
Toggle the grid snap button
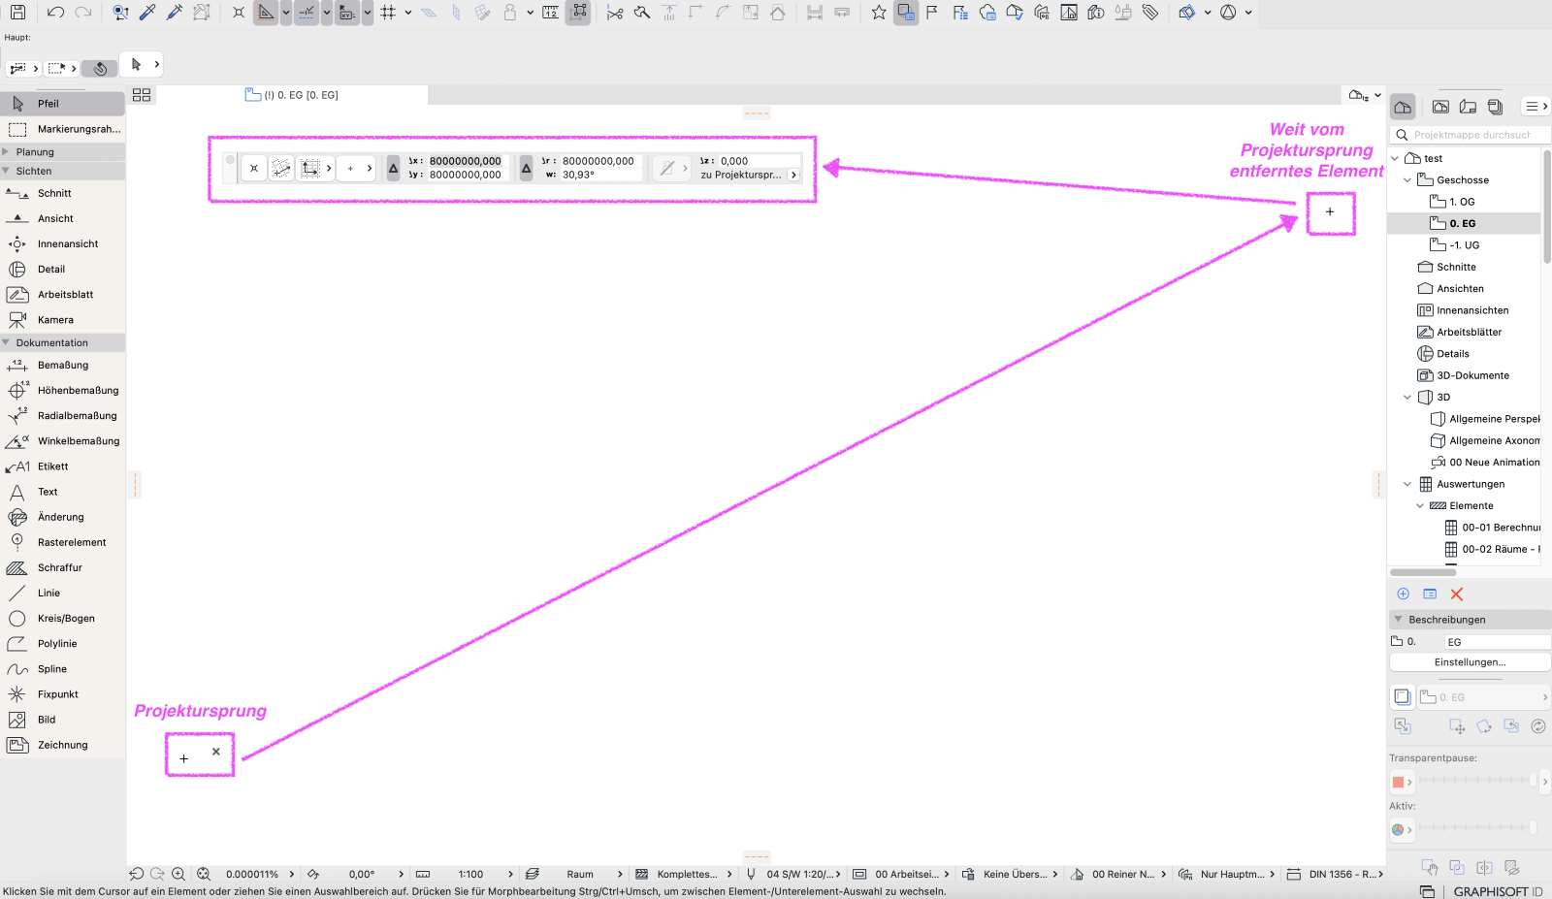click(388, 13)
